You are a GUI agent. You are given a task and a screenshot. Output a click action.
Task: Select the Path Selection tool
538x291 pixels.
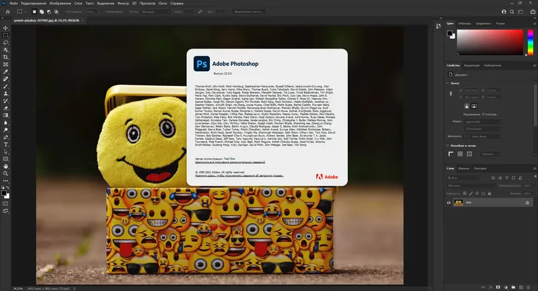click(5, 152)
